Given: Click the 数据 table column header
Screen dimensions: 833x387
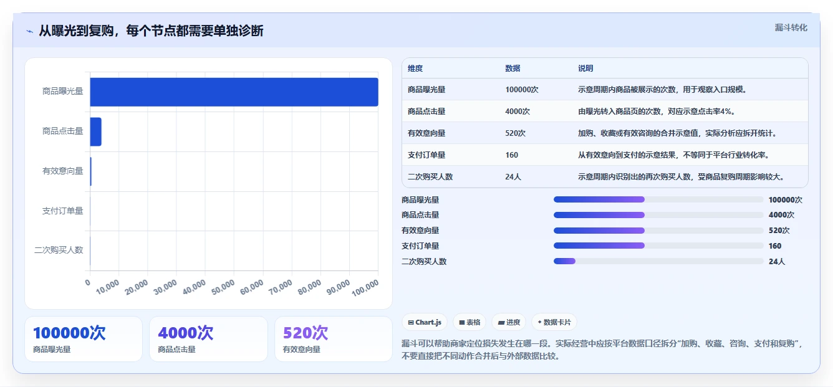Looking at the screenshot, I should (513, 69).
